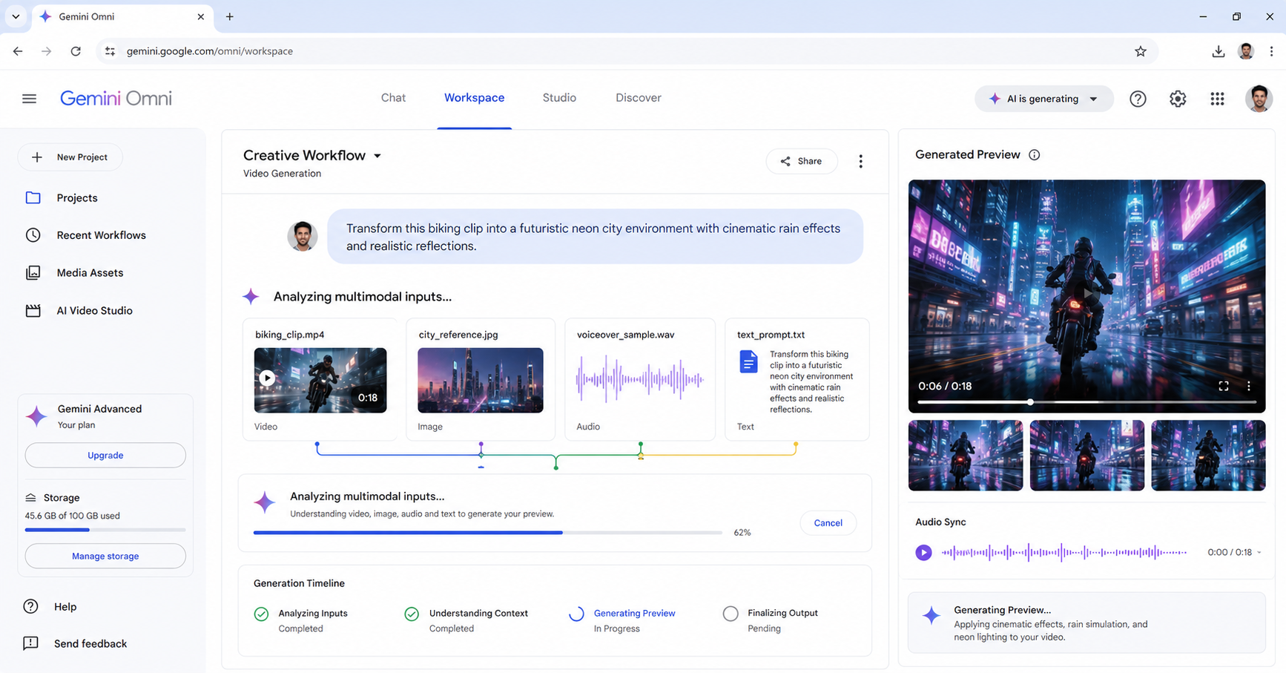Screen dimensions: 1286x673
Task: Open the Google apps grid icon
Action: point(1217,99)
